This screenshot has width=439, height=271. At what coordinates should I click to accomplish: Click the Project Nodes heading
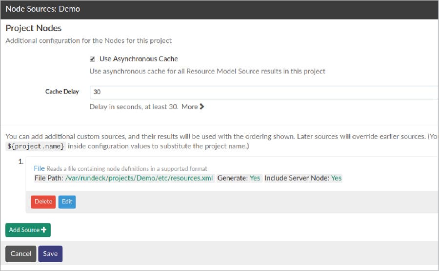[34, 28]
